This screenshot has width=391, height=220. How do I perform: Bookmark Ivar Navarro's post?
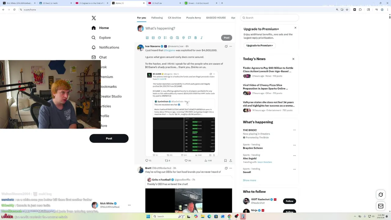click(225, 160)
